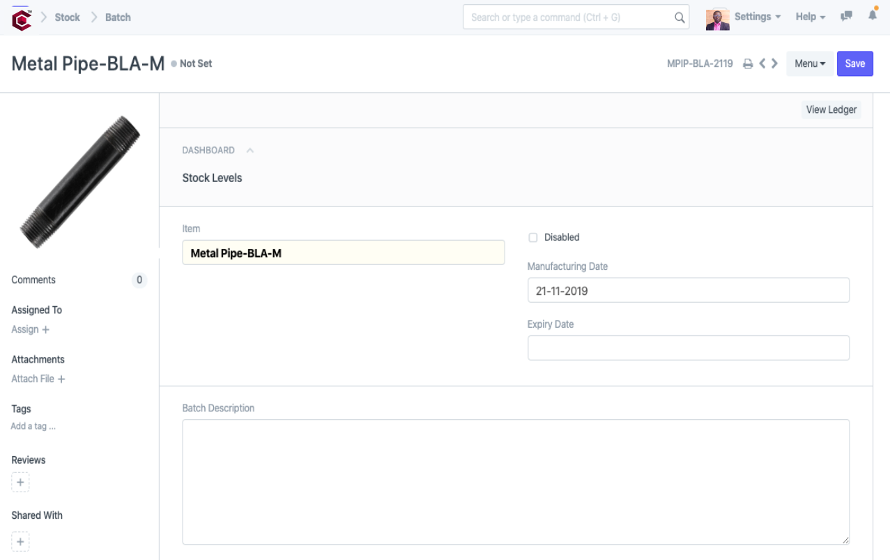Add a review with plus icon
The height and width of the screenshot is (560, 890).
point(20,482)
